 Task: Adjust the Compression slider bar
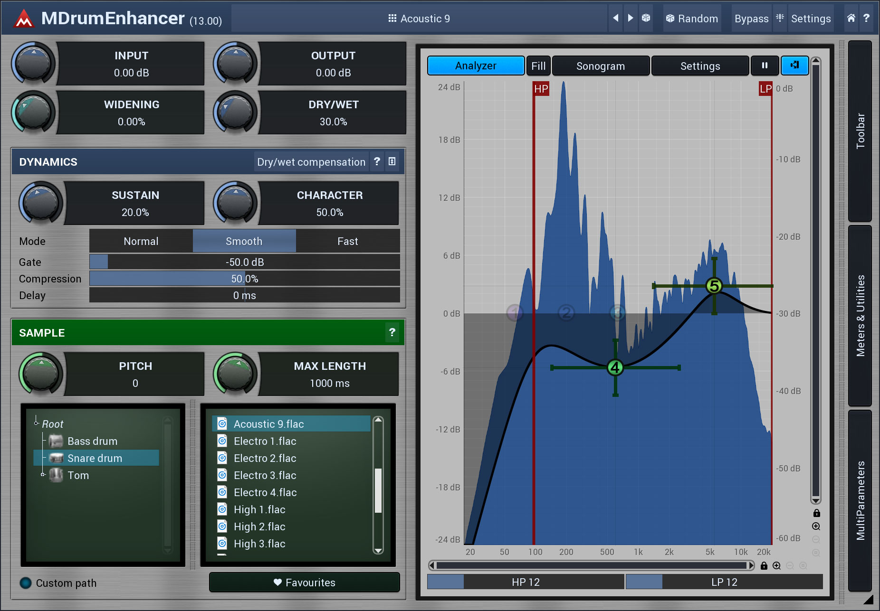[x=244, y=279]
